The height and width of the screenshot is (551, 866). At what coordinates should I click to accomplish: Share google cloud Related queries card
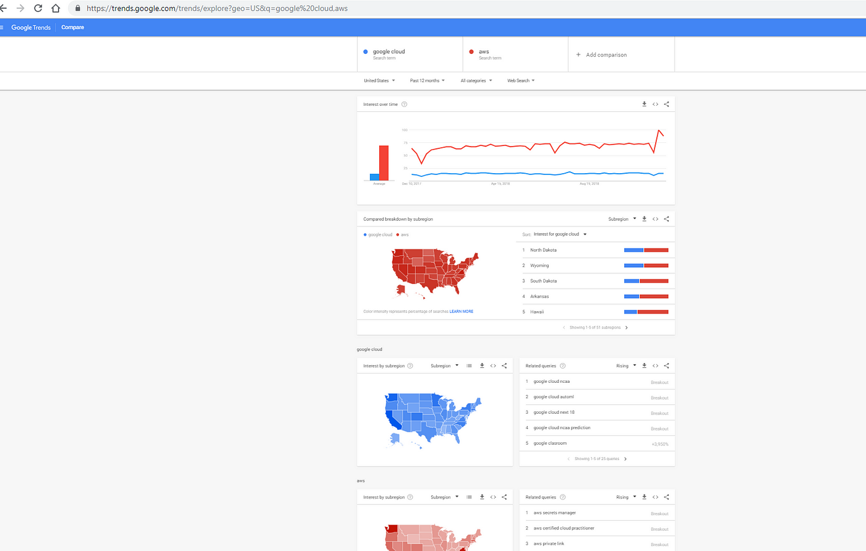tap(666, 365)
